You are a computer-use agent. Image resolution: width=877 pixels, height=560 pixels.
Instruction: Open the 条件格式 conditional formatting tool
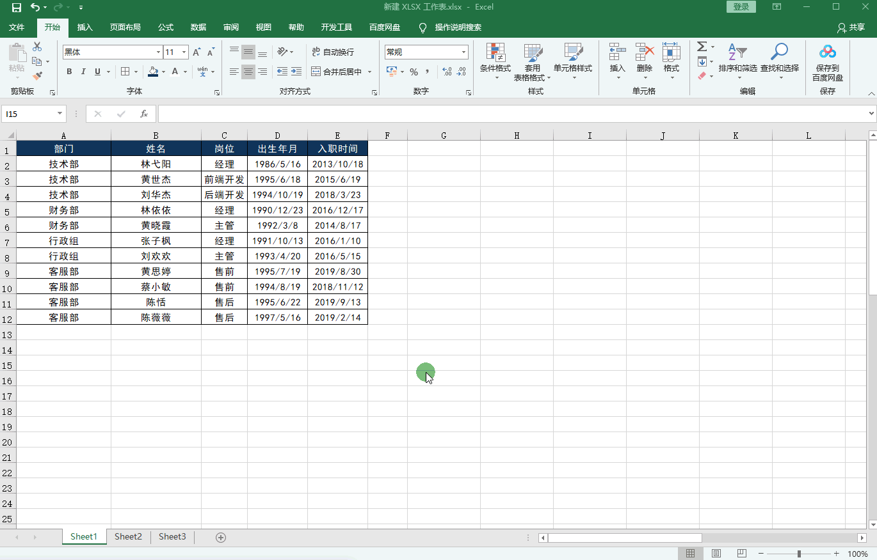(495, 61)
